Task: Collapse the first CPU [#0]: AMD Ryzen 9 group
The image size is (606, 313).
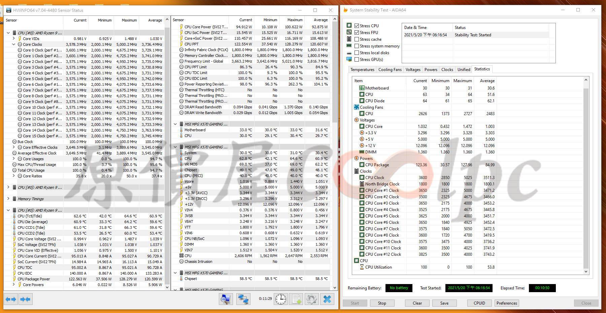Action: click(8, 33)
